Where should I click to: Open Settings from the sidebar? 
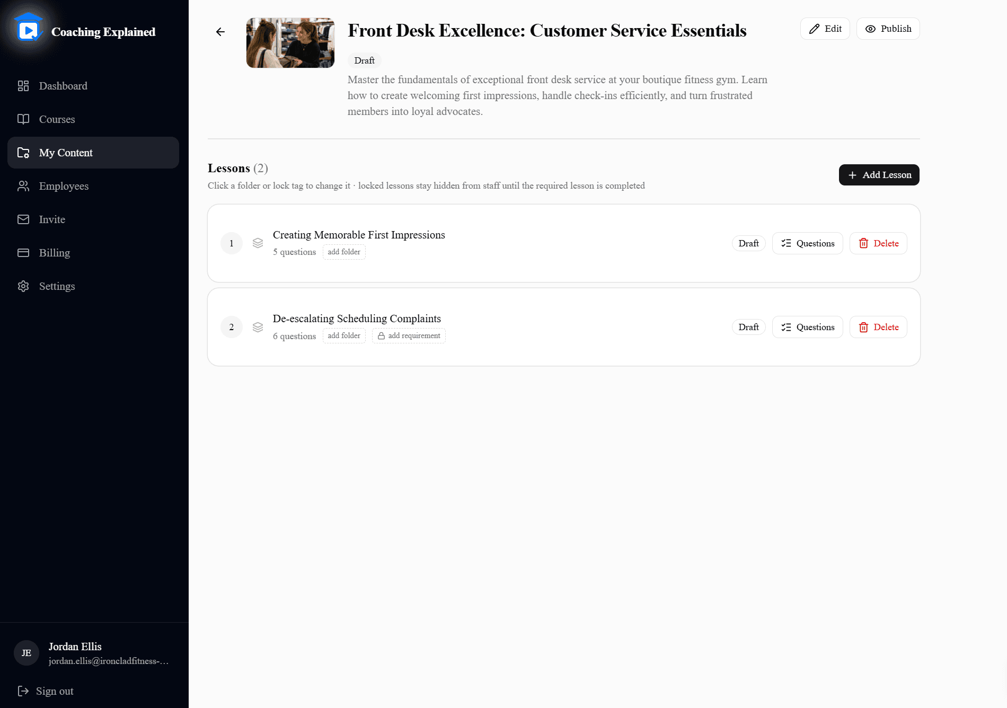point(93,286)
